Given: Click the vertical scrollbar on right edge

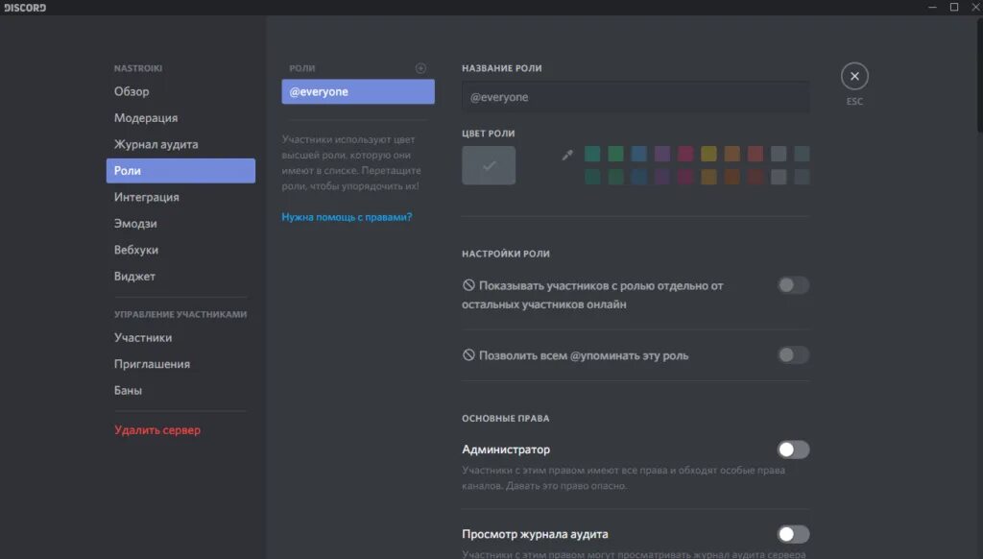Looking at the screenshot, I should tap(979, 75).
